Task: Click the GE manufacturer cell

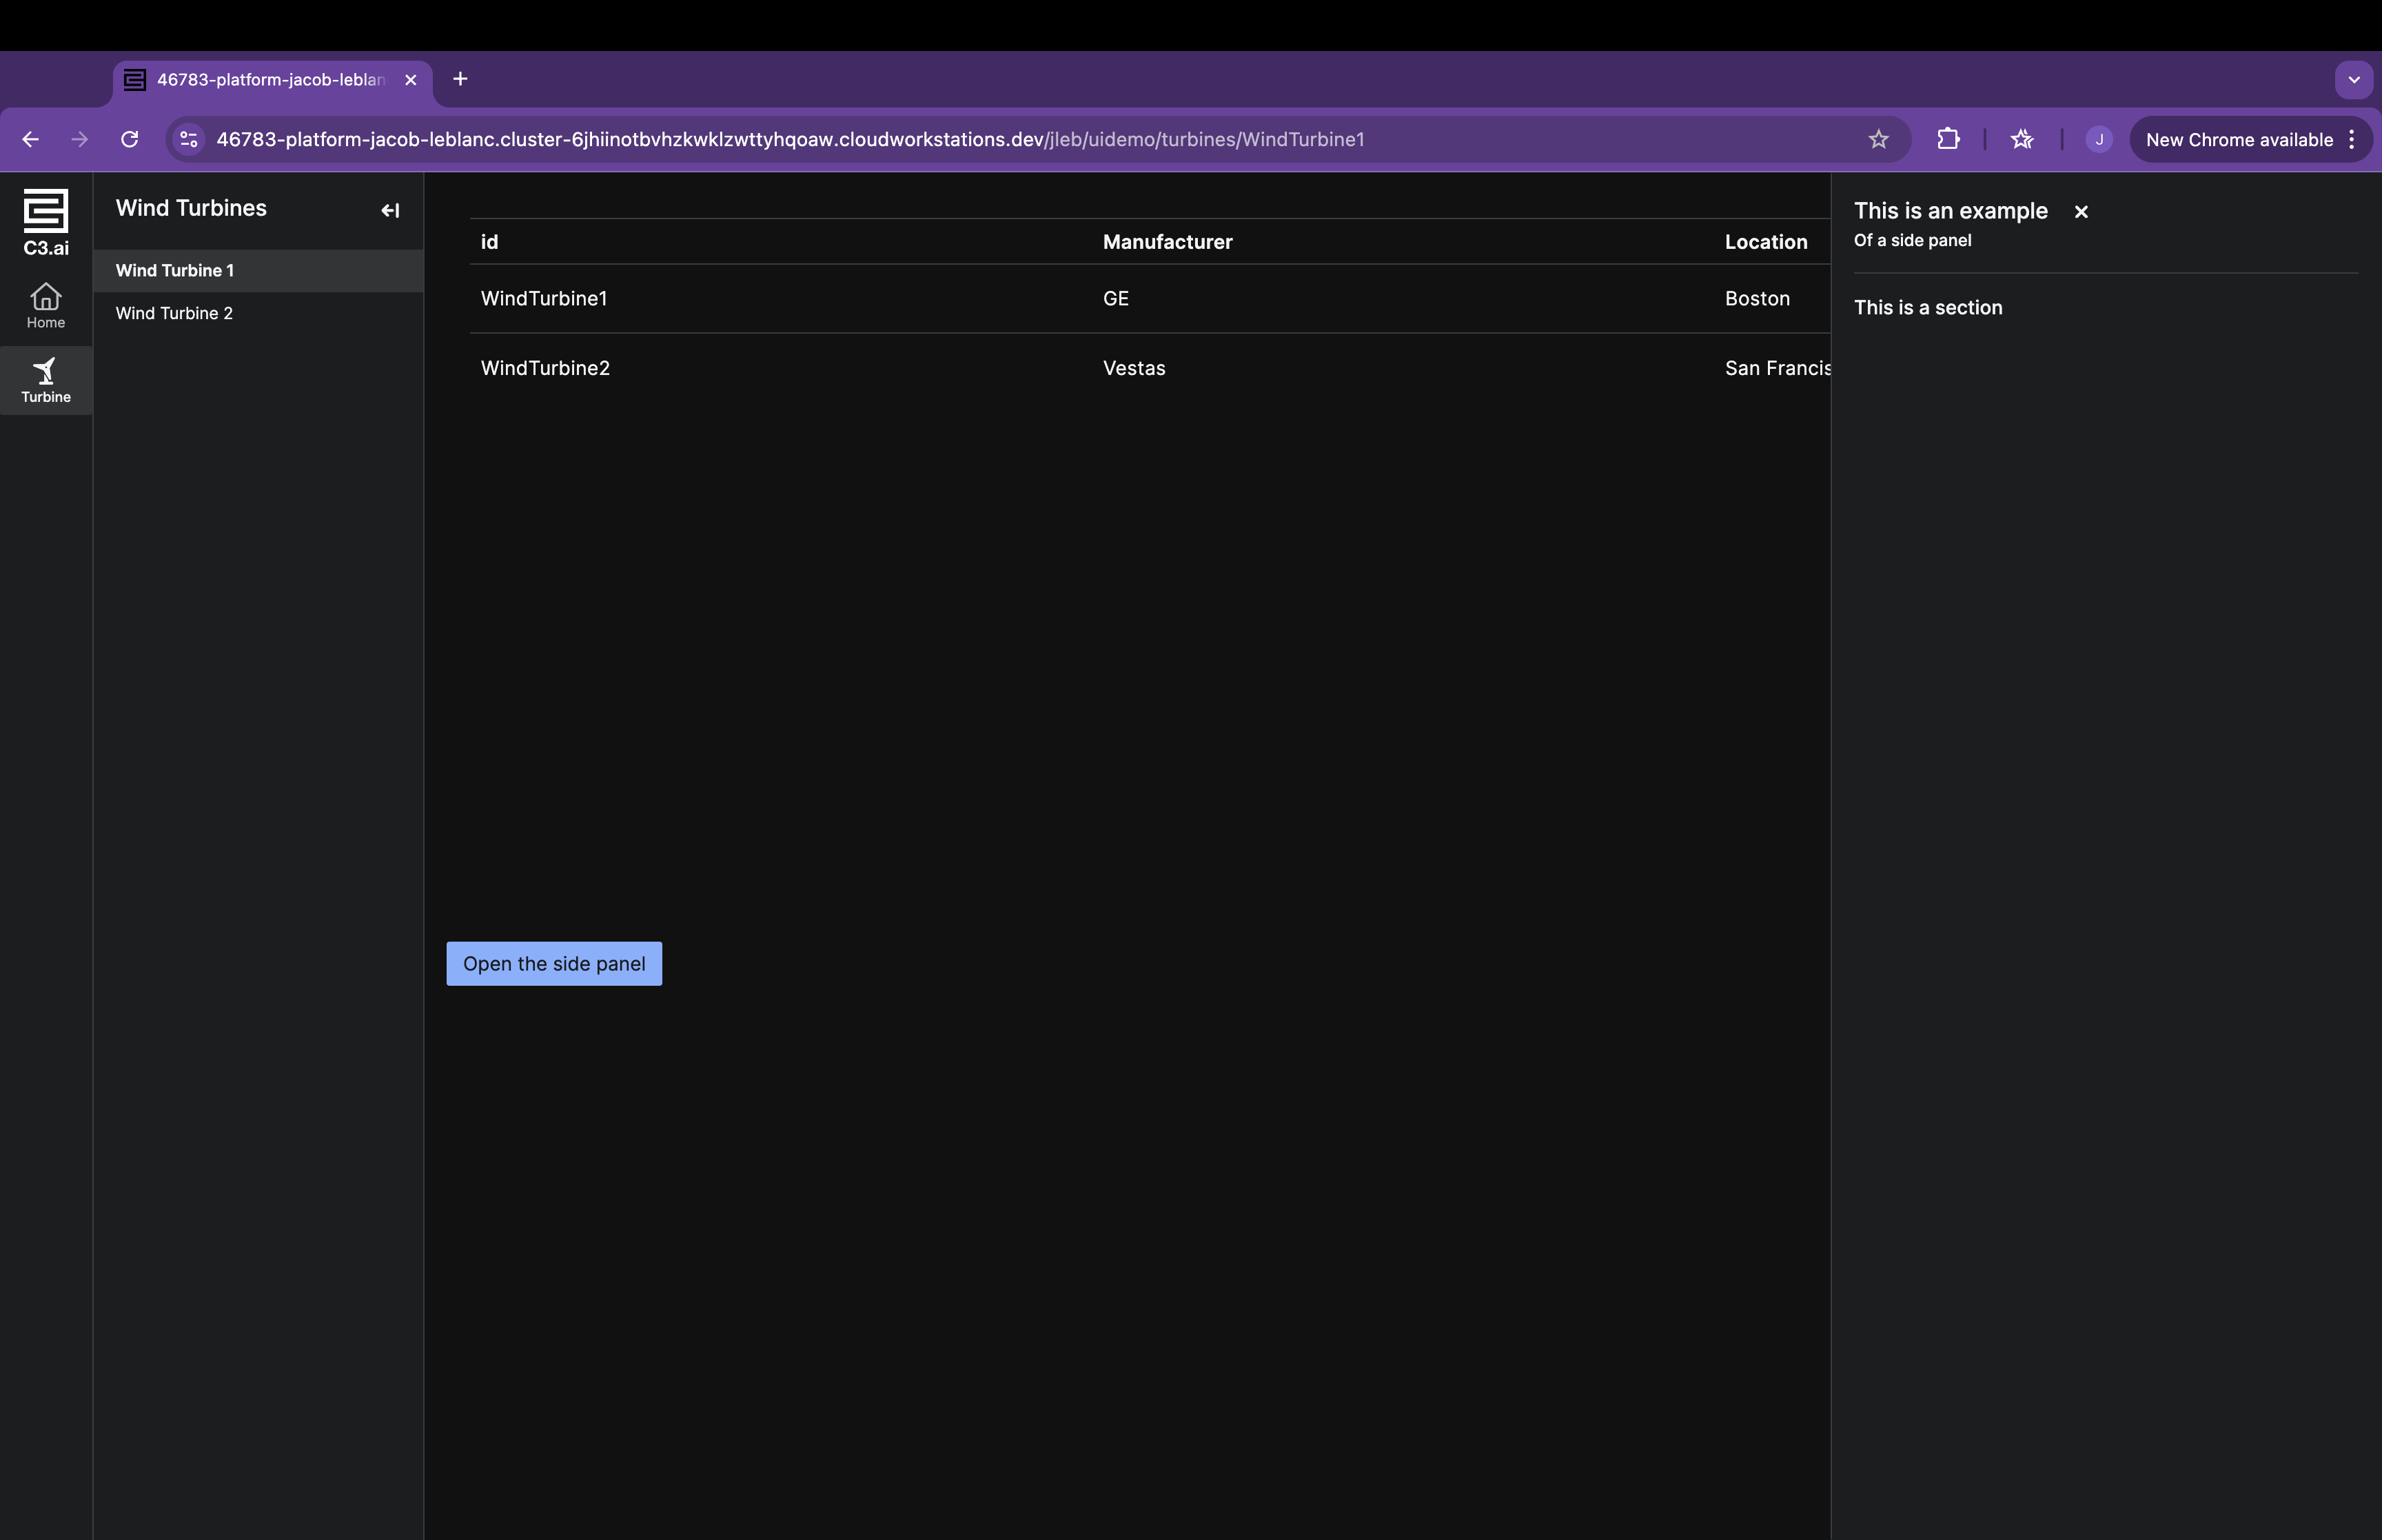Action: coord(1116,299)
